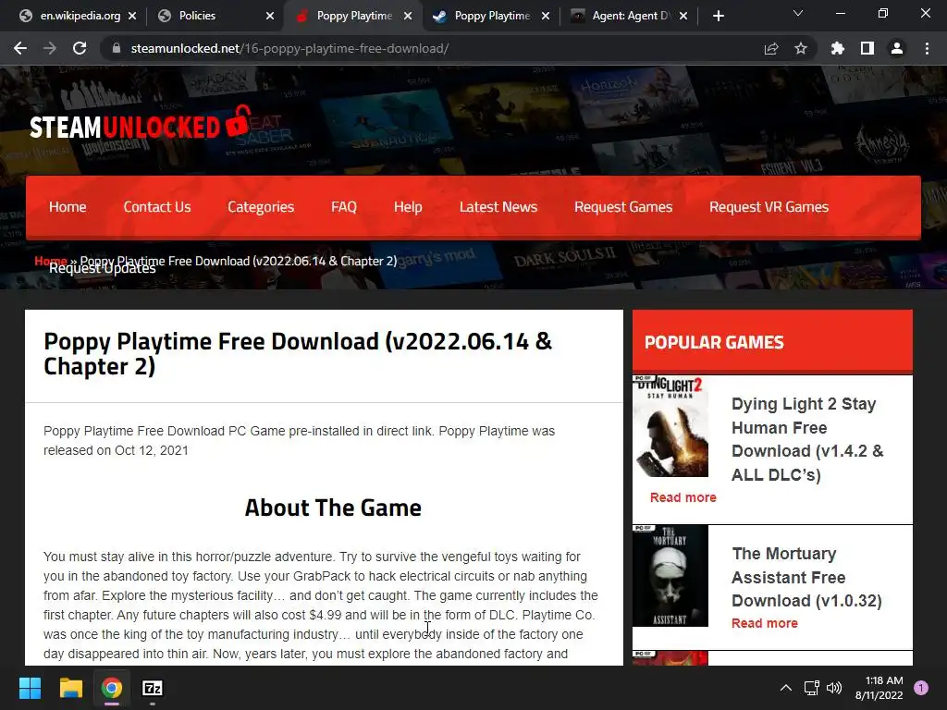
Task: Click the Chrome taskbar icon
Action: 112,688
